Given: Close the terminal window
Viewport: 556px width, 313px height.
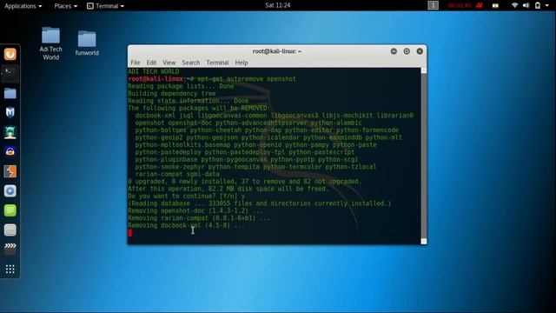Looking at the screenshot, I should pyautogui.click(x=420, y=51).
